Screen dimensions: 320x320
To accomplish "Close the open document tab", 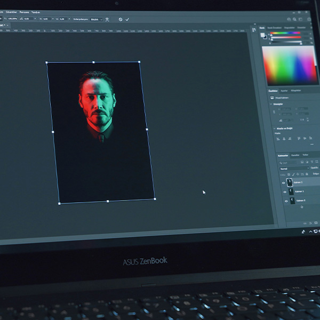I will pyautogui.click(x=7, y=26).
